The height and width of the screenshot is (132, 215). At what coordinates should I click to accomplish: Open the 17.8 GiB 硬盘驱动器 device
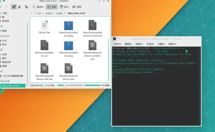pos(12,76)
